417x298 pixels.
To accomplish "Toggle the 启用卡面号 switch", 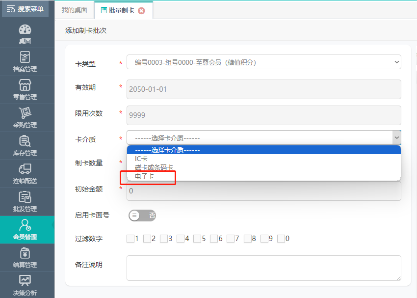I will [142, 215].
